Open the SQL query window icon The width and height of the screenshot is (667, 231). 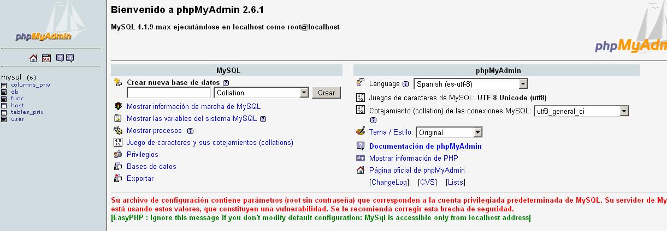click(46, 58)
